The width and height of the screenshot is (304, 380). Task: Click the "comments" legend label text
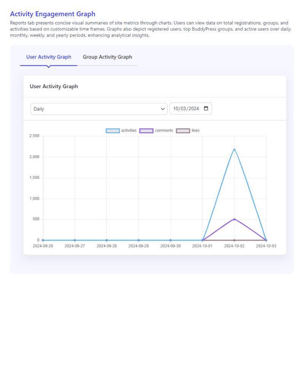pyautogui.click(x=164, y=131)
